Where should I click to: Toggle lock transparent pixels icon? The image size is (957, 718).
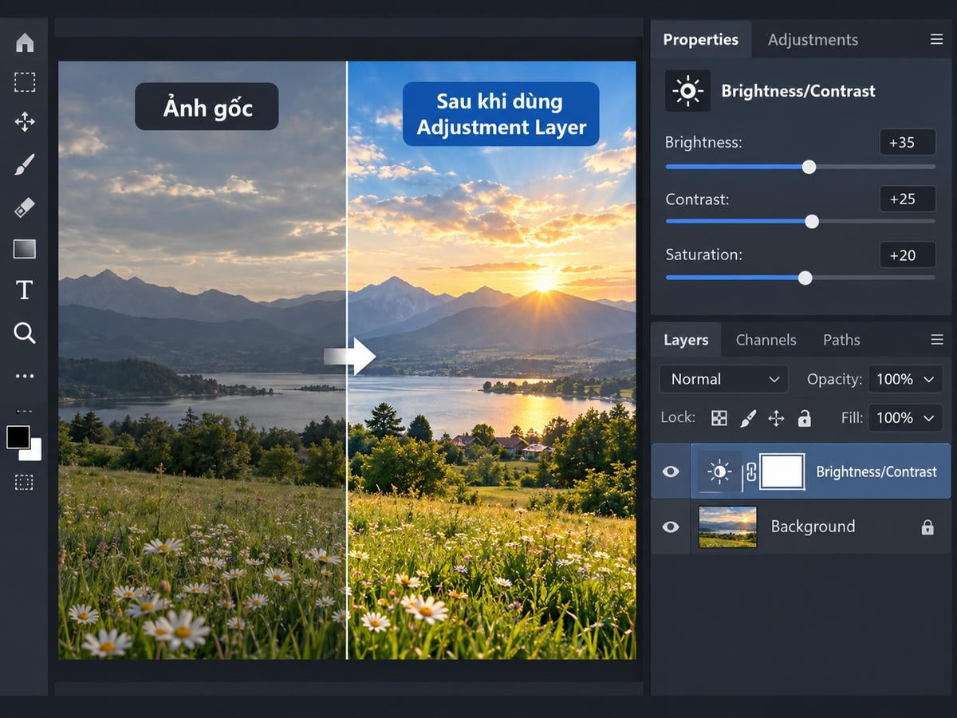(x=719, y=418)
